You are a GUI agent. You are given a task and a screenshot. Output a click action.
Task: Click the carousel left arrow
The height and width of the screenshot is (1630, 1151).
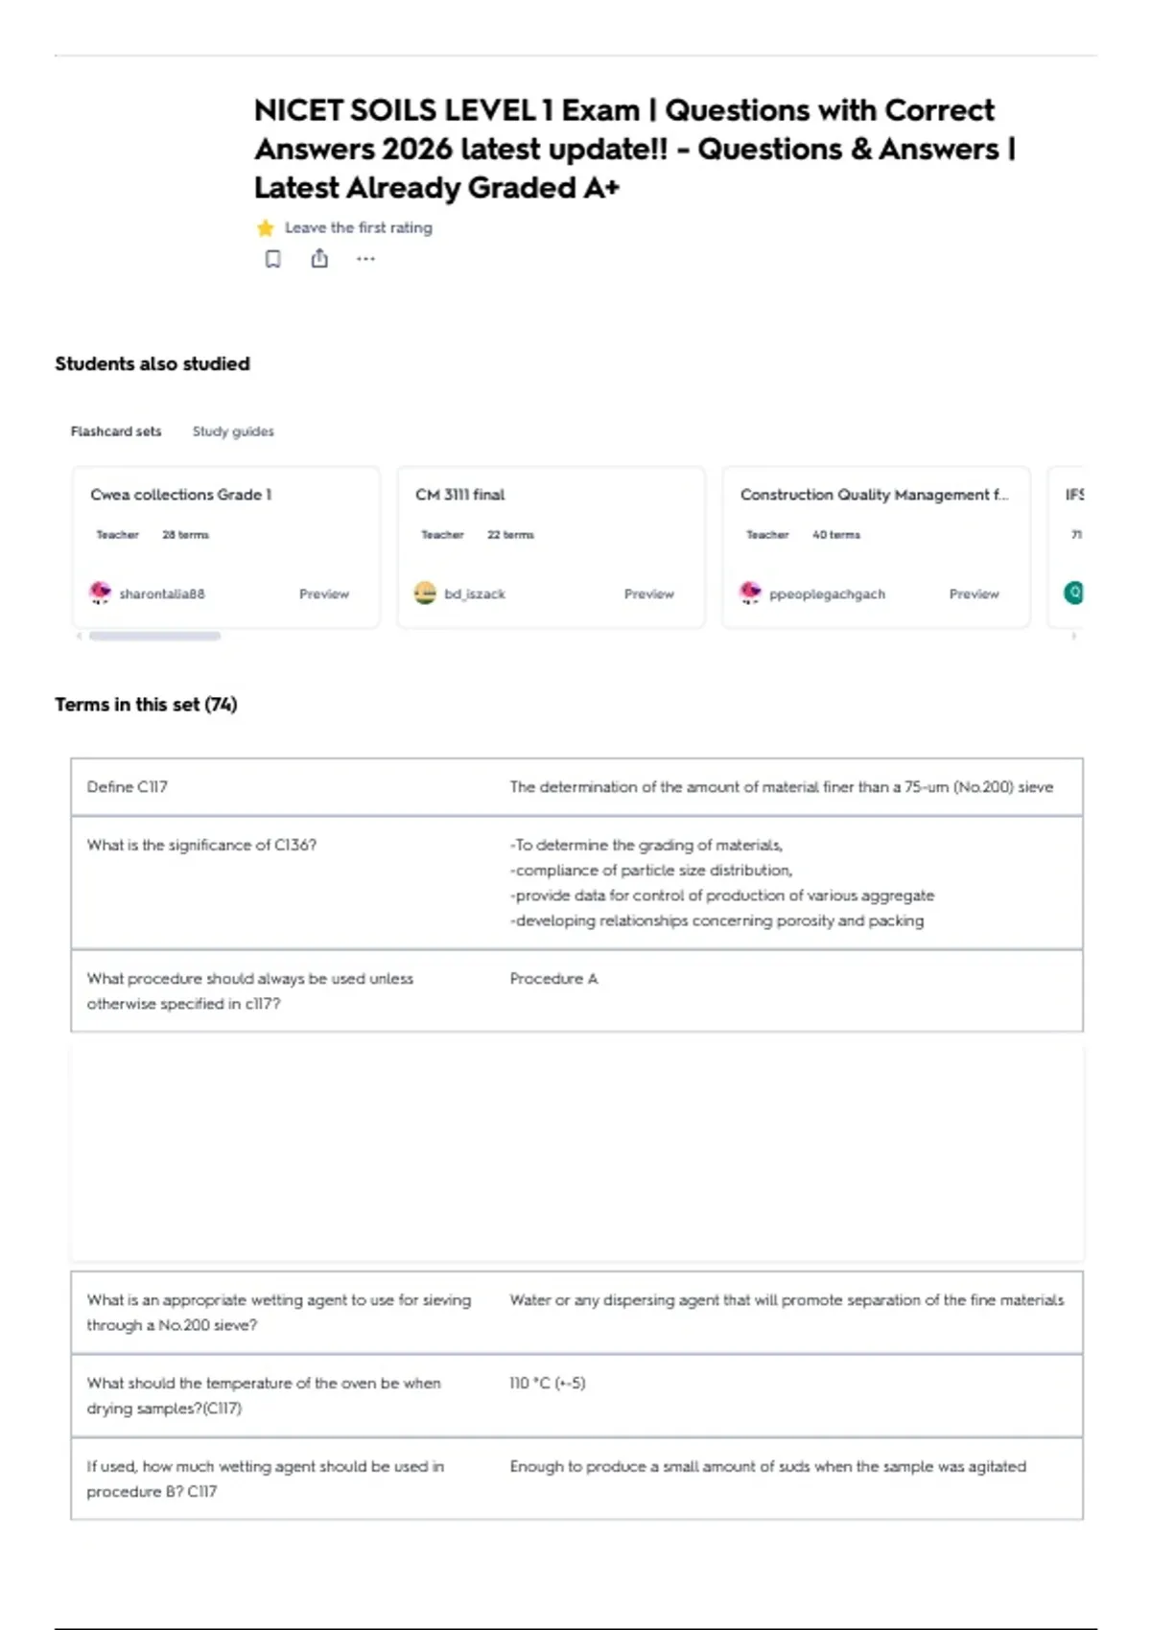pyautogui.click(x=79, y=636)
